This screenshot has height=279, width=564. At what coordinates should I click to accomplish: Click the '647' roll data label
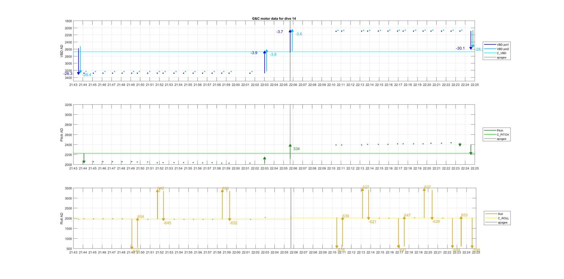pos(407,215)
